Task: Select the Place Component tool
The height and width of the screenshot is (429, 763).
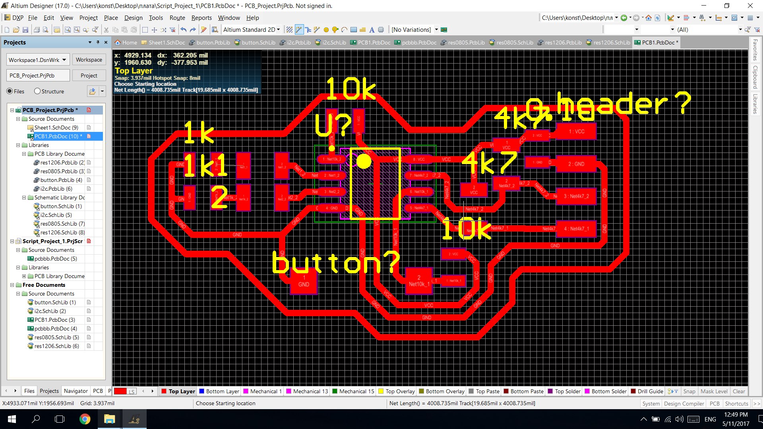Action: 381,30
